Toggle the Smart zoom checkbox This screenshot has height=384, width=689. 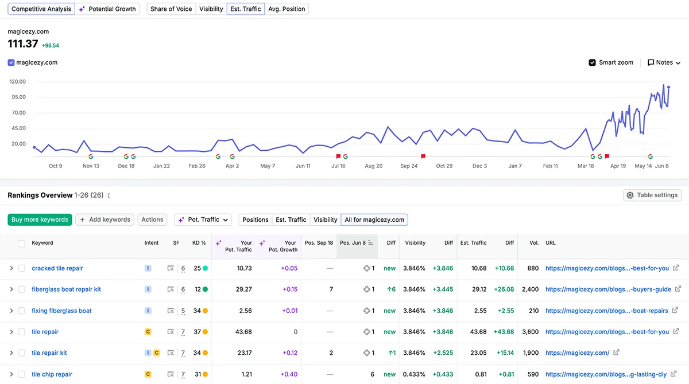coord(593,62)
